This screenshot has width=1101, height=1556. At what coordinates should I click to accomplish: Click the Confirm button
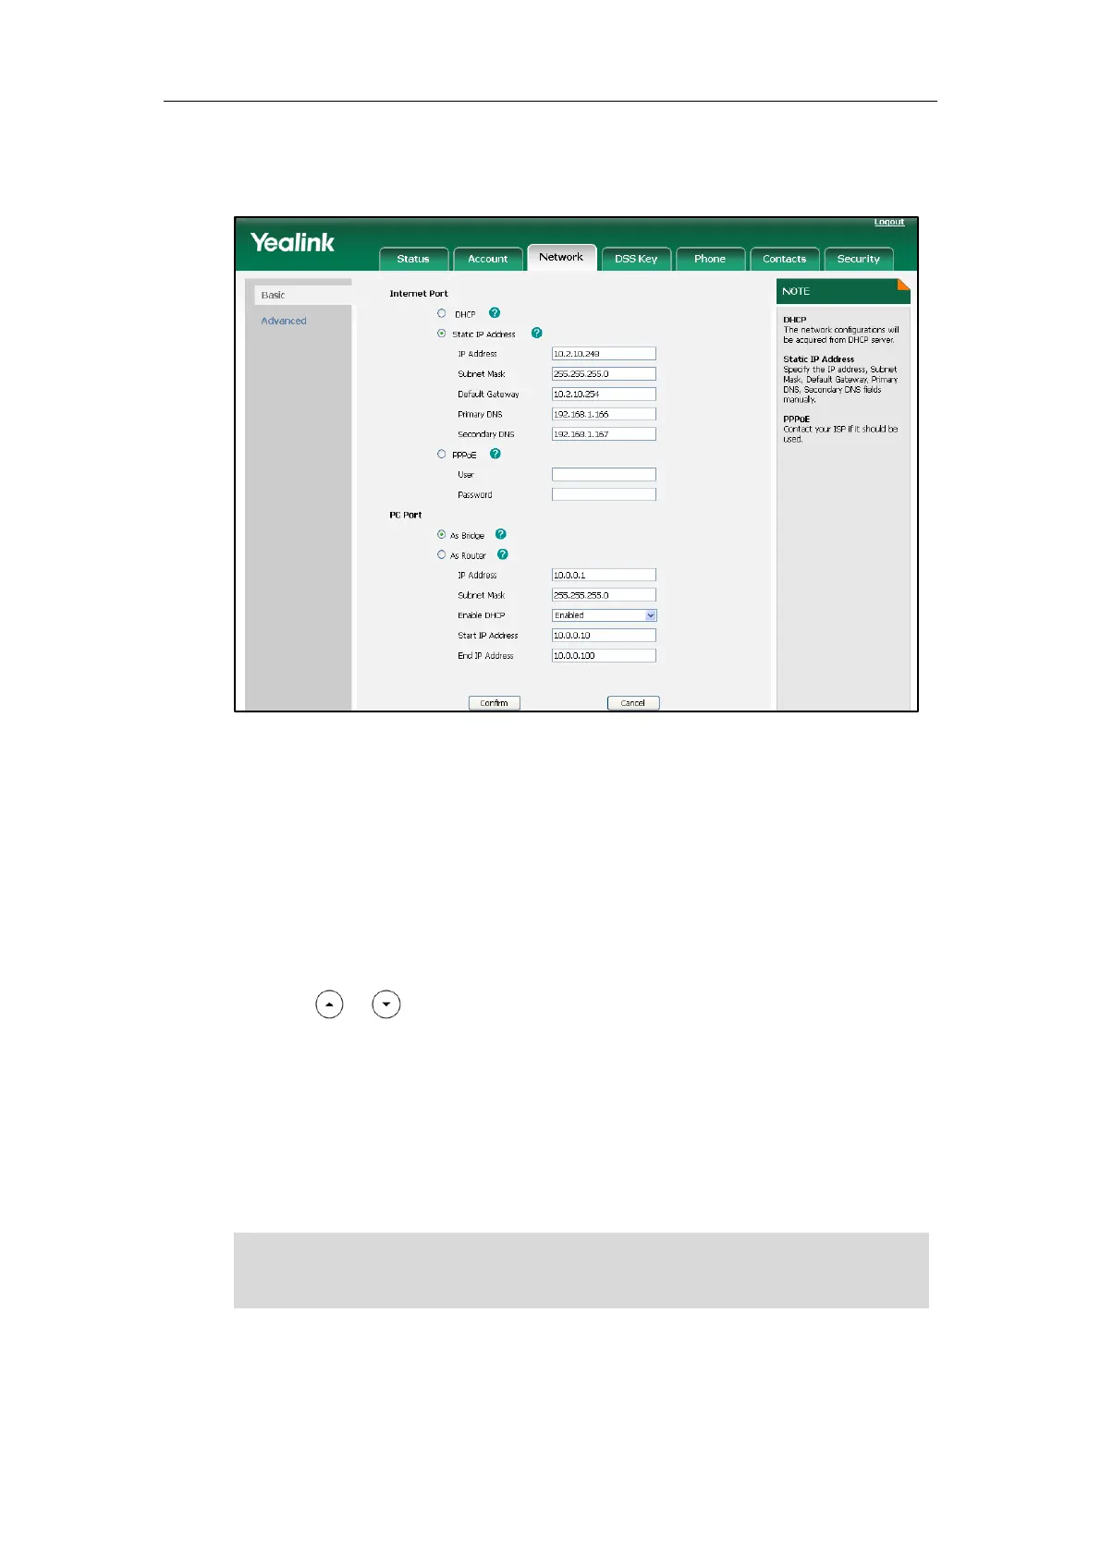tap(495, 703)
